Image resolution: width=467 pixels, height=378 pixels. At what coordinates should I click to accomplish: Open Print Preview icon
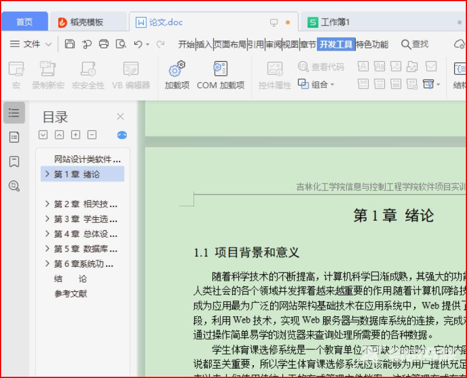(x=121, y=44)
